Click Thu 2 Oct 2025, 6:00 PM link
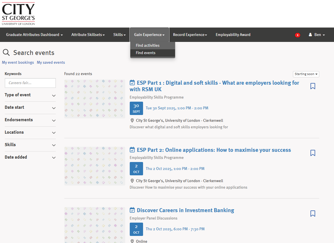 175,229
